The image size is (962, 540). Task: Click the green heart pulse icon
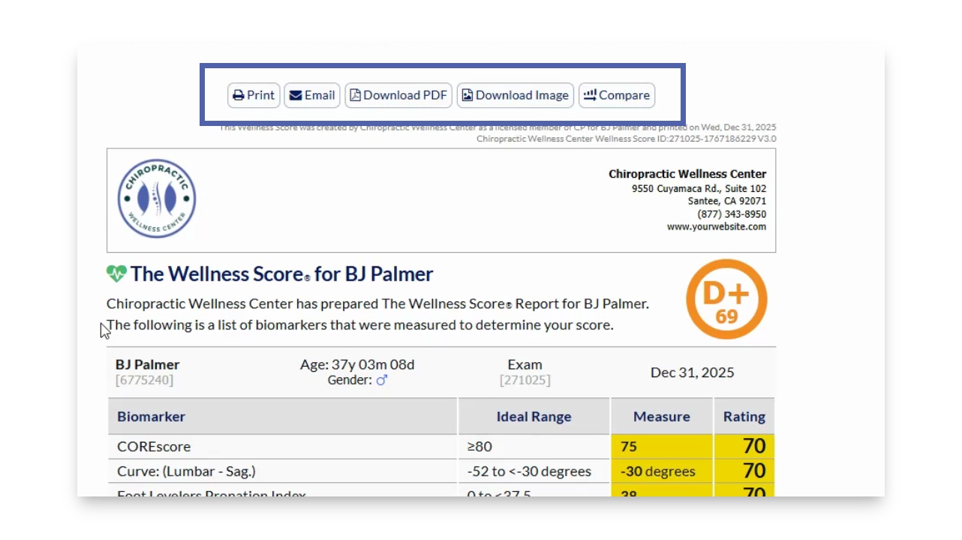point(116,274)
